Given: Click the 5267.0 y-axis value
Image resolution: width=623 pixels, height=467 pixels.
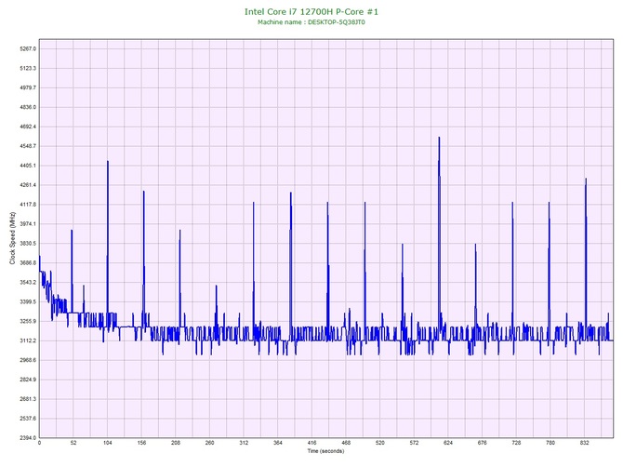Looking at the screenshot, I should [28, 49].
